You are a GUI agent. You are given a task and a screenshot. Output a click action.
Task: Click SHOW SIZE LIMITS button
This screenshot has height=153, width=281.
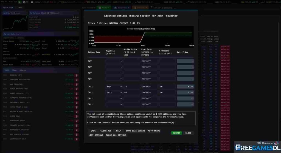(x=135, y=131)
